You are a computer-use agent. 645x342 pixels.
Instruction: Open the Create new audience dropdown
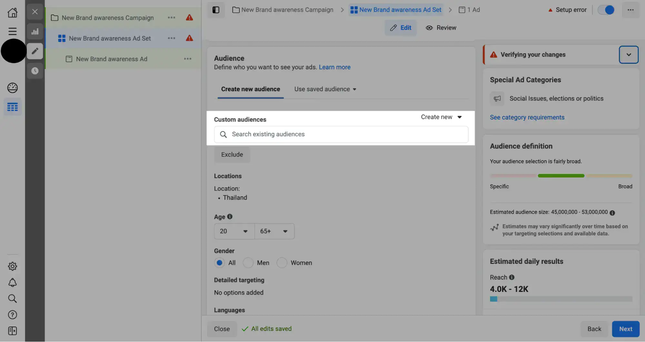pyautogui.click(x=441, y=117)
